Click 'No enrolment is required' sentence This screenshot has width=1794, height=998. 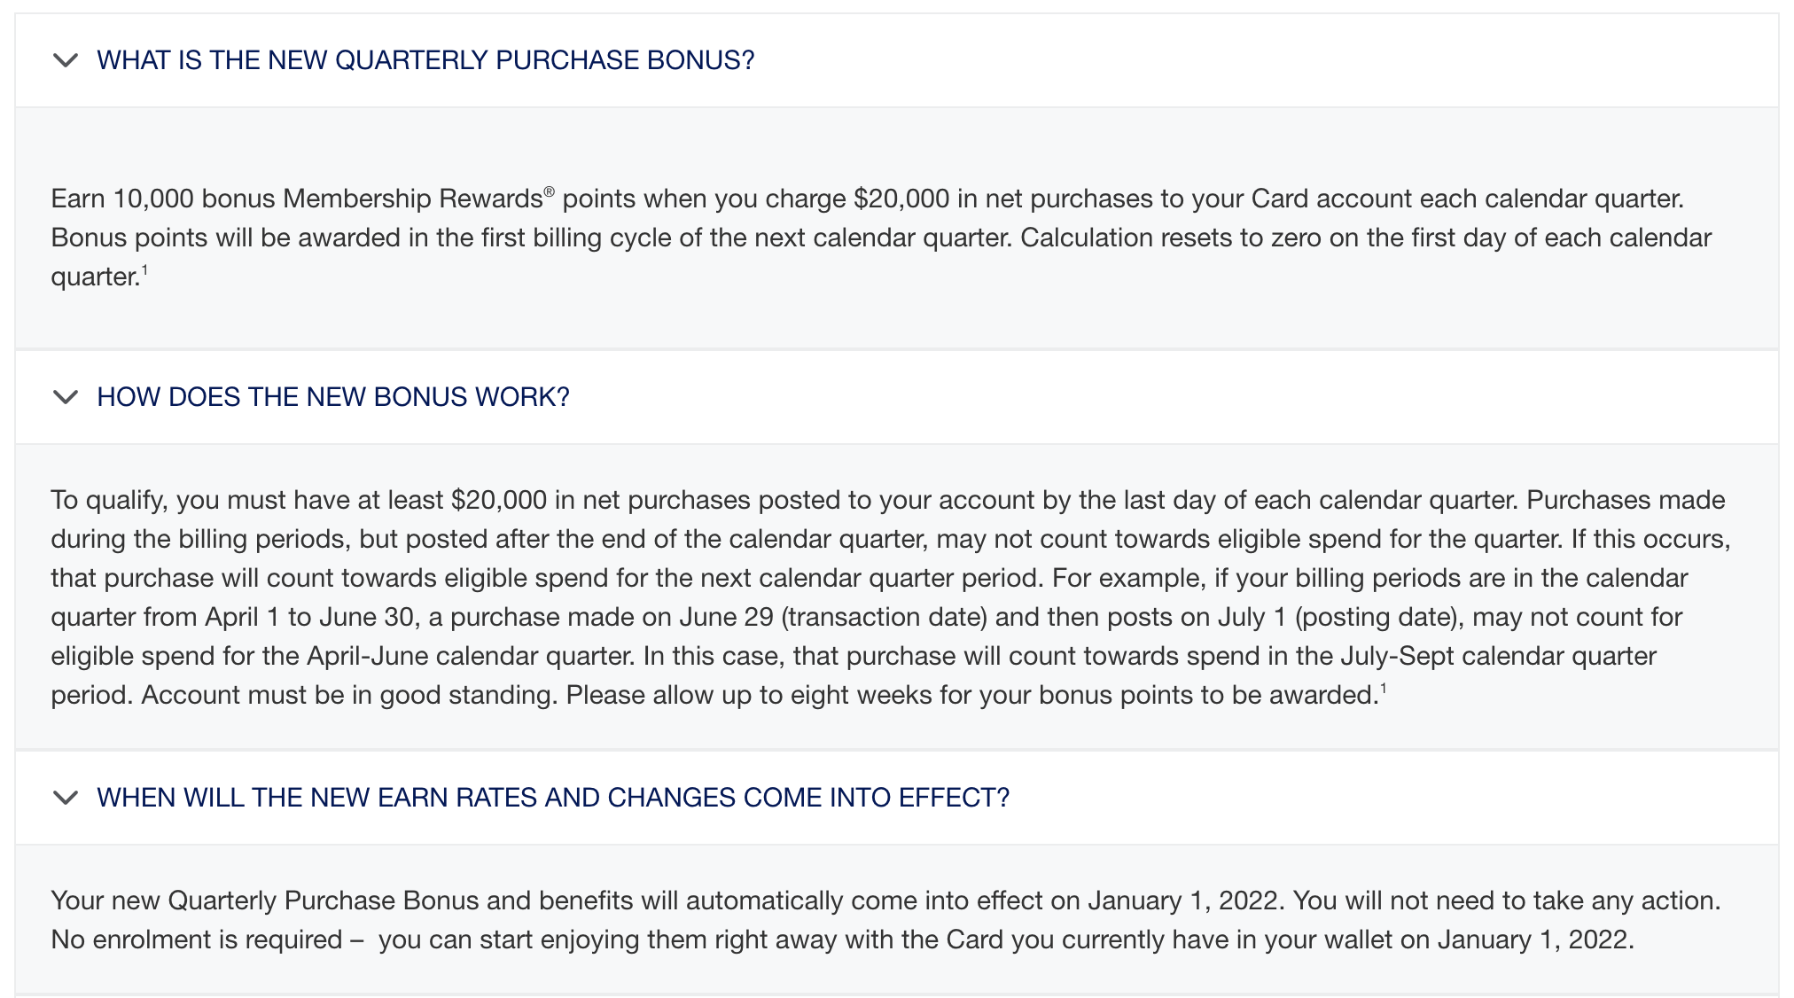pos(196,940)
